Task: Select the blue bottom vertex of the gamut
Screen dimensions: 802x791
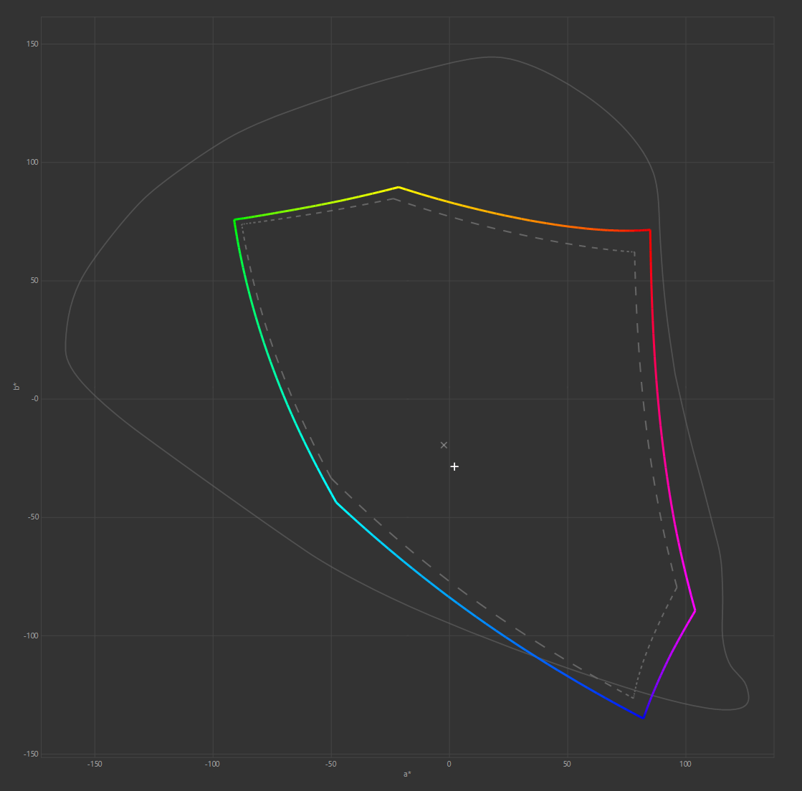Action: coord(643,718)
